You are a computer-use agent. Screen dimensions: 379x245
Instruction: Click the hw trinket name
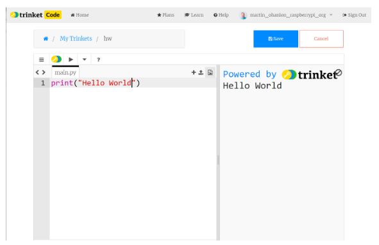click(108, 38)
